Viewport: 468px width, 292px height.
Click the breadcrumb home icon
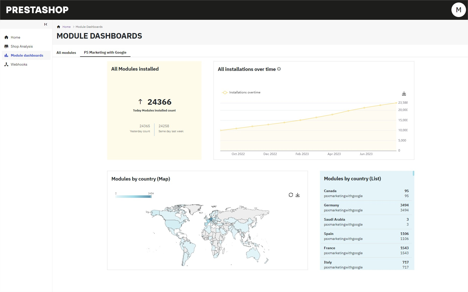58,27
